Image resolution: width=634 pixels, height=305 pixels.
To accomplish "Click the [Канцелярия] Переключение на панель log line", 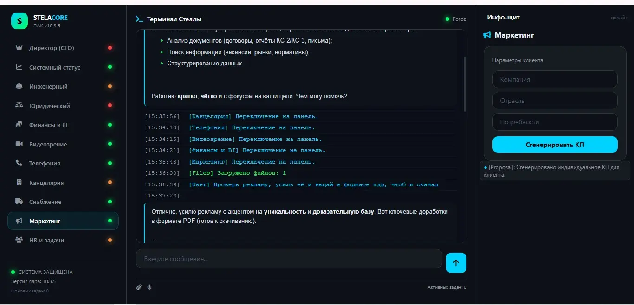I will 253,116.
